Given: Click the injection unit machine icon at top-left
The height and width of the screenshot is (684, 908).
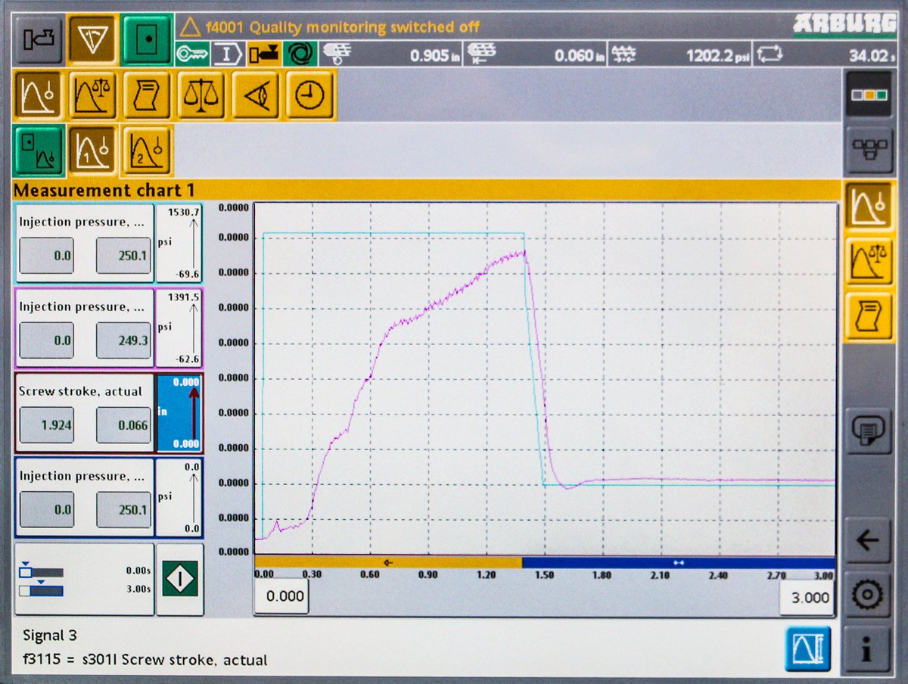Looking at the screenshot, I should pyautogui.click(x=38, y=39).
